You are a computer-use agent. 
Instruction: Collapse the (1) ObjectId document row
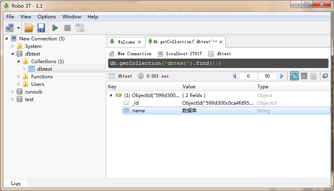tap(111, 95)
